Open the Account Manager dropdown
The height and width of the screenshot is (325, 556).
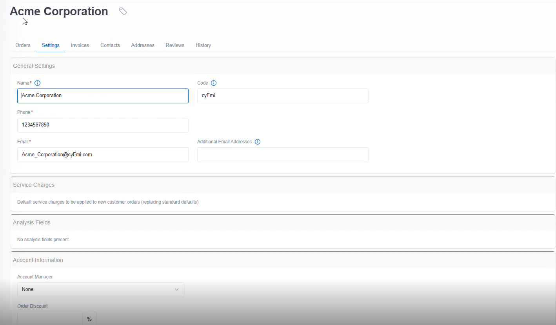point(100,289)
